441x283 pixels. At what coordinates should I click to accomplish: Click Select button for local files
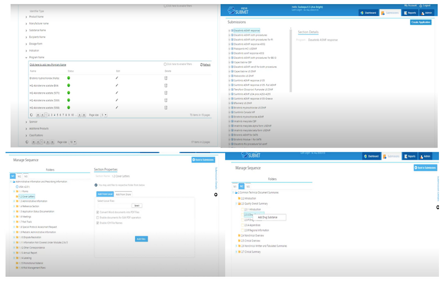[x=137, y=206]
